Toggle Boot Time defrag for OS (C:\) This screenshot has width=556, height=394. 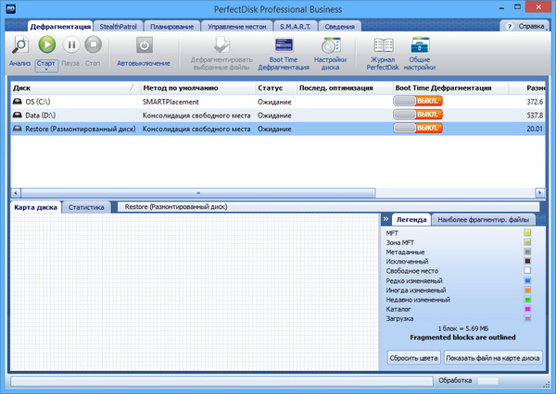point(418,101)
